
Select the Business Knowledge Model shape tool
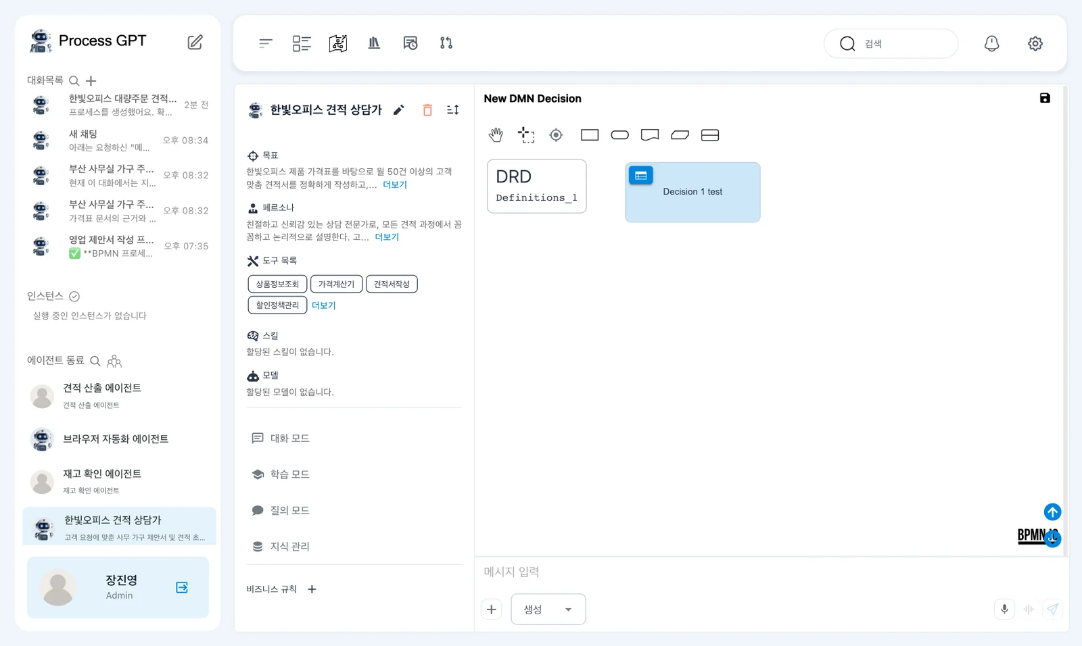click(680, 135)
